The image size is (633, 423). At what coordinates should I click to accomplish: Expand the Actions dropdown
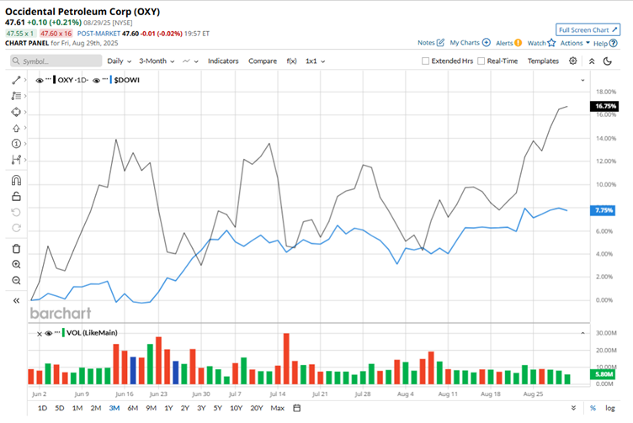click(x=575, y=43)
